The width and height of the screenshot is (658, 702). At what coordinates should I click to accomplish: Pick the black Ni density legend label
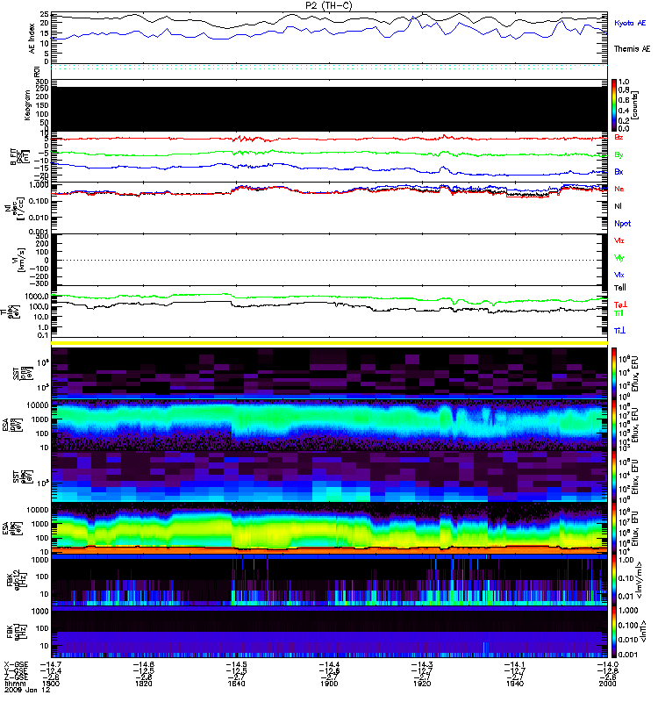coord(619,206)
